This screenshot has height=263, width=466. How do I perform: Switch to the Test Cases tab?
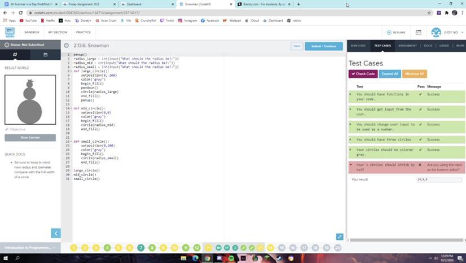click(x=383, y=46)
